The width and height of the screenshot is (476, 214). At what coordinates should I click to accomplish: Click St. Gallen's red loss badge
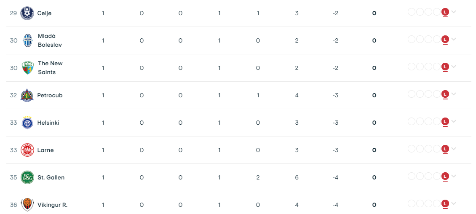[445, 177]
